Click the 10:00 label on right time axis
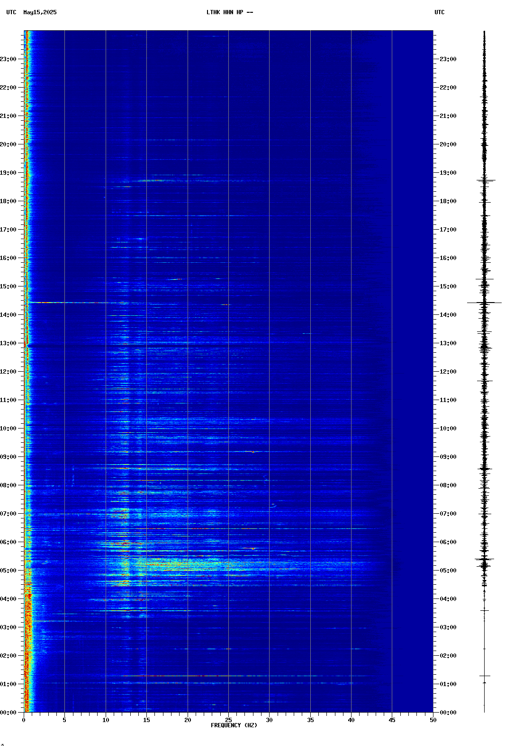 click(448, 429)
